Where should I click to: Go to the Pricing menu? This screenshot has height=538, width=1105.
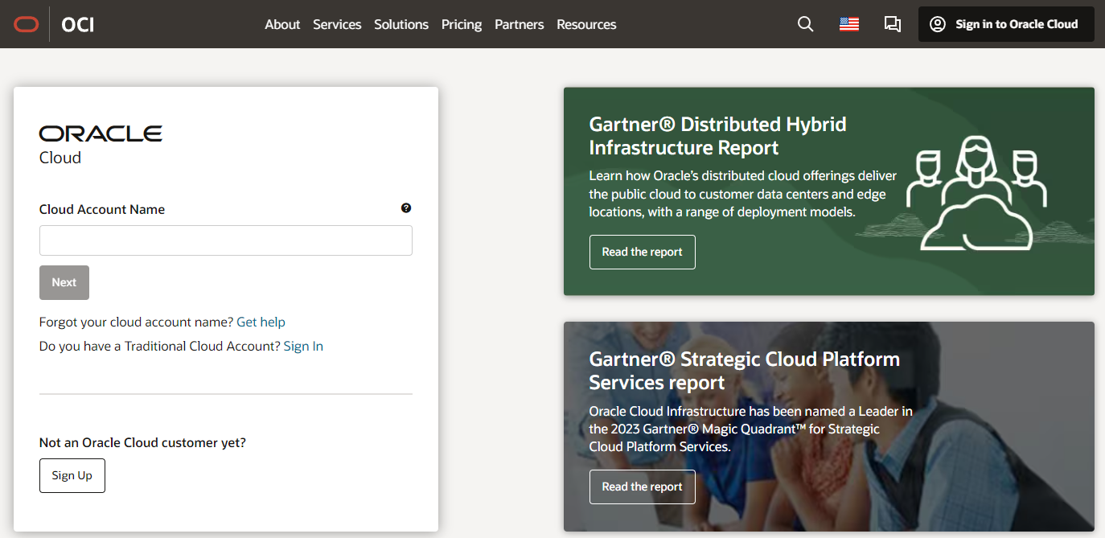(x=462, y=24)
